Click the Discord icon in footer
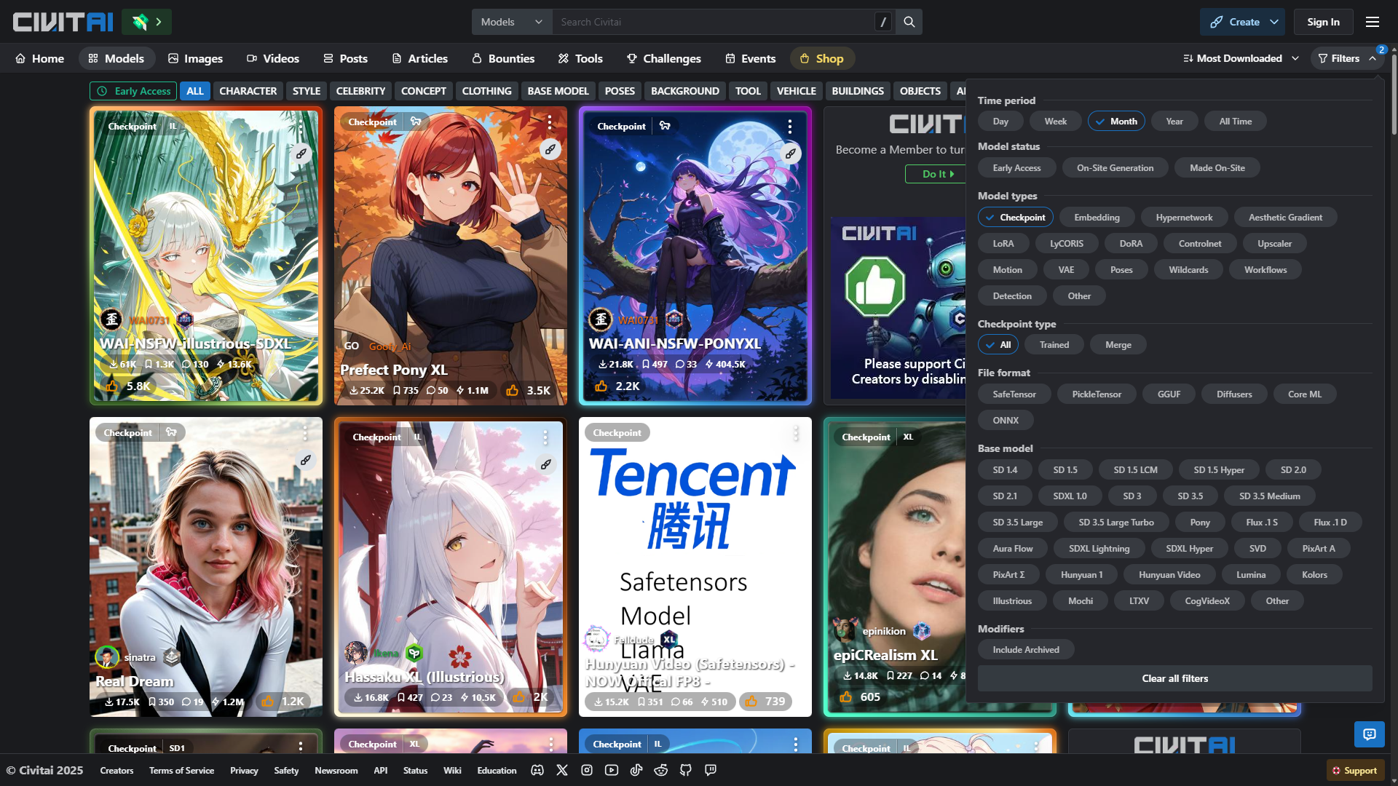Viewport: 1398px width, 786px height. pos(537,770)
